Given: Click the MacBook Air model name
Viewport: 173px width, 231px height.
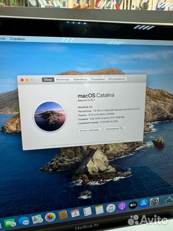Looking at the screenshot, I should point(85,107).
